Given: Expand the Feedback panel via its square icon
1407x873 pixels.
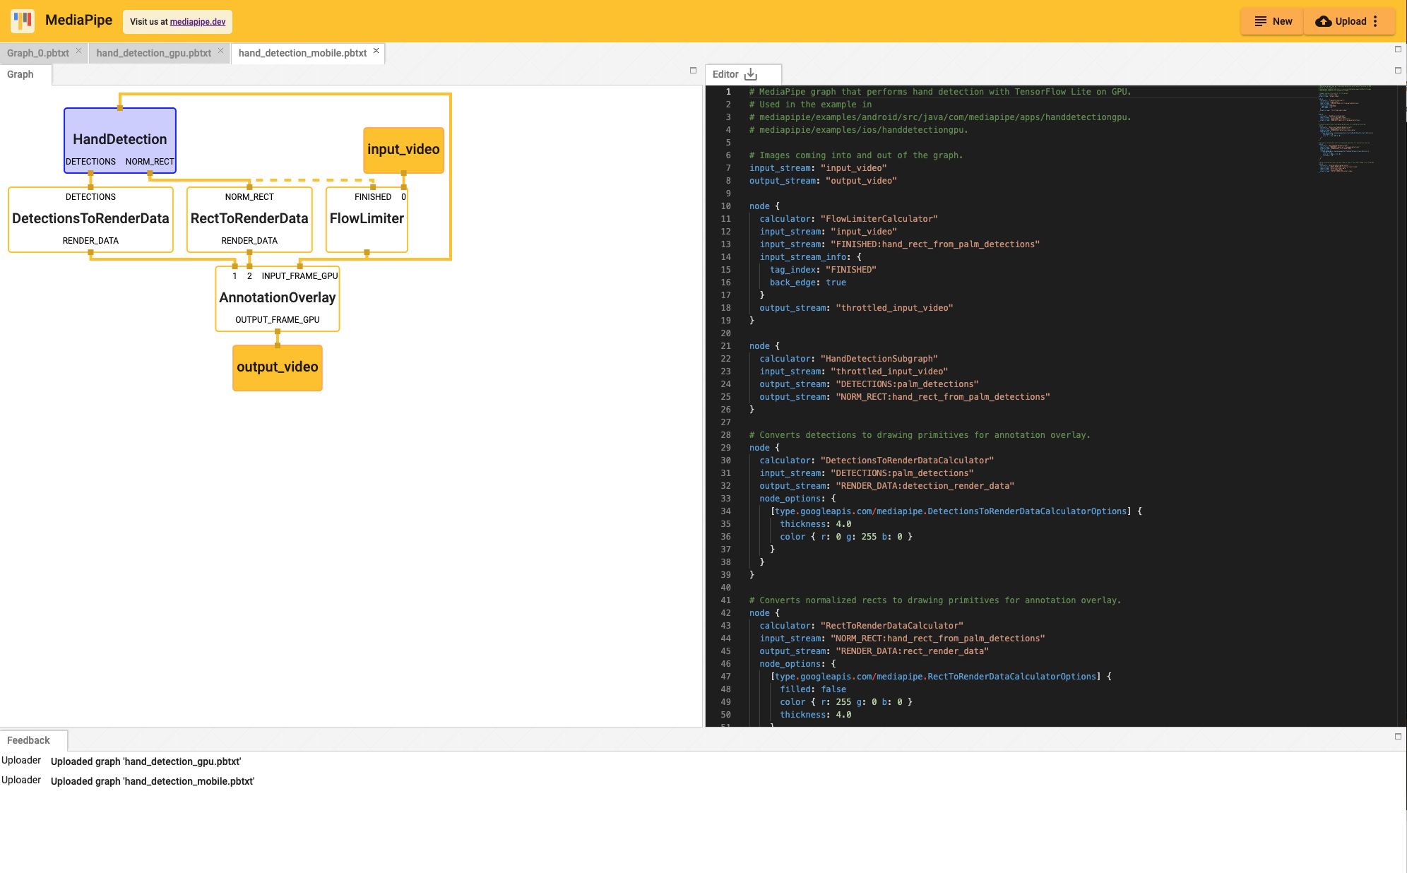Looking at the screenshot, I should coord(1397,736).
